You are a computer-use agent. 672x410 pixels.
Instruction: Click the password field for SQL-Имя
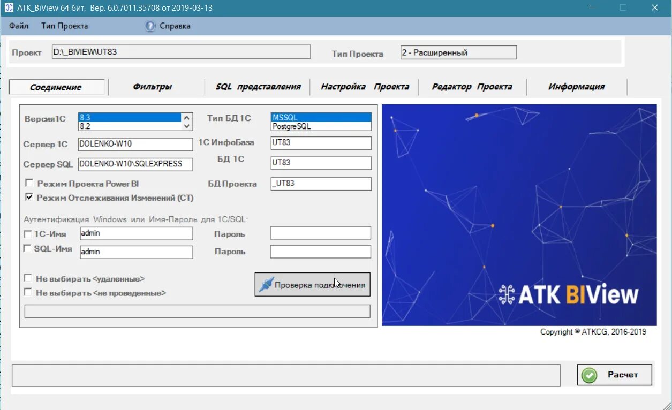320,252
